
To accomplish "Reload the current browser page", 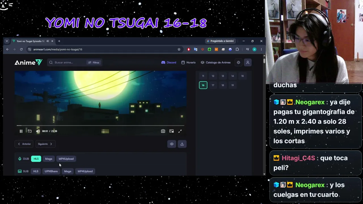I will tap(21, 49).
